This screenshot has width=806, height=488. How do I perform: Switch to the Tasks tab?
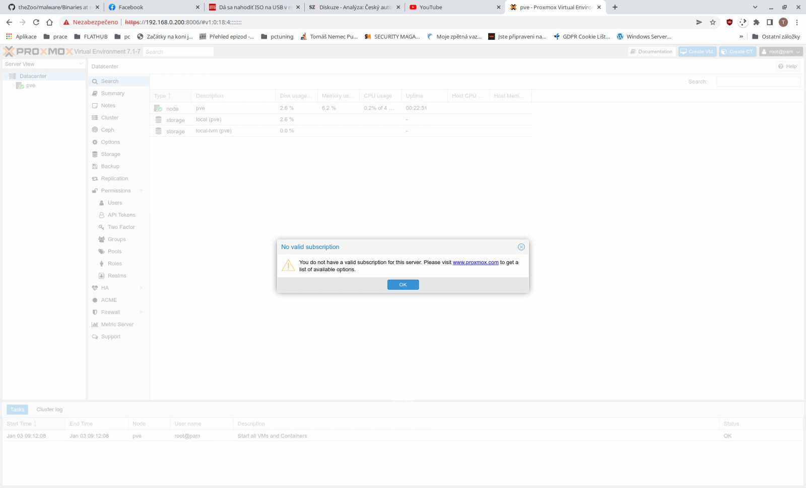point(18,410)
